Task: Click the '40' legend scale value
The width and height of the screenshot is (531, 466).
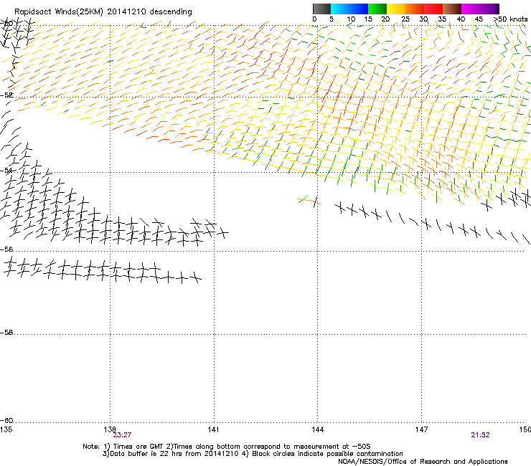Action: (461, 19)
